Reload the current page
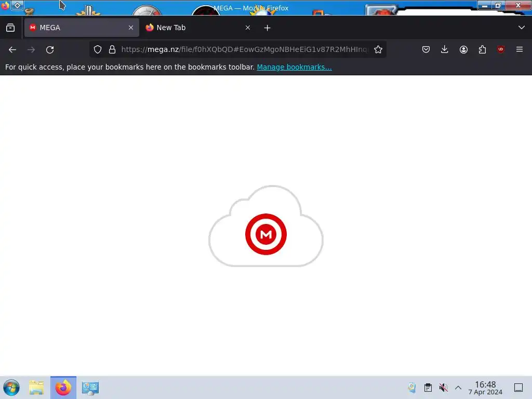The width and height of the screenshot is (532, 399). (x=50, y=49)
